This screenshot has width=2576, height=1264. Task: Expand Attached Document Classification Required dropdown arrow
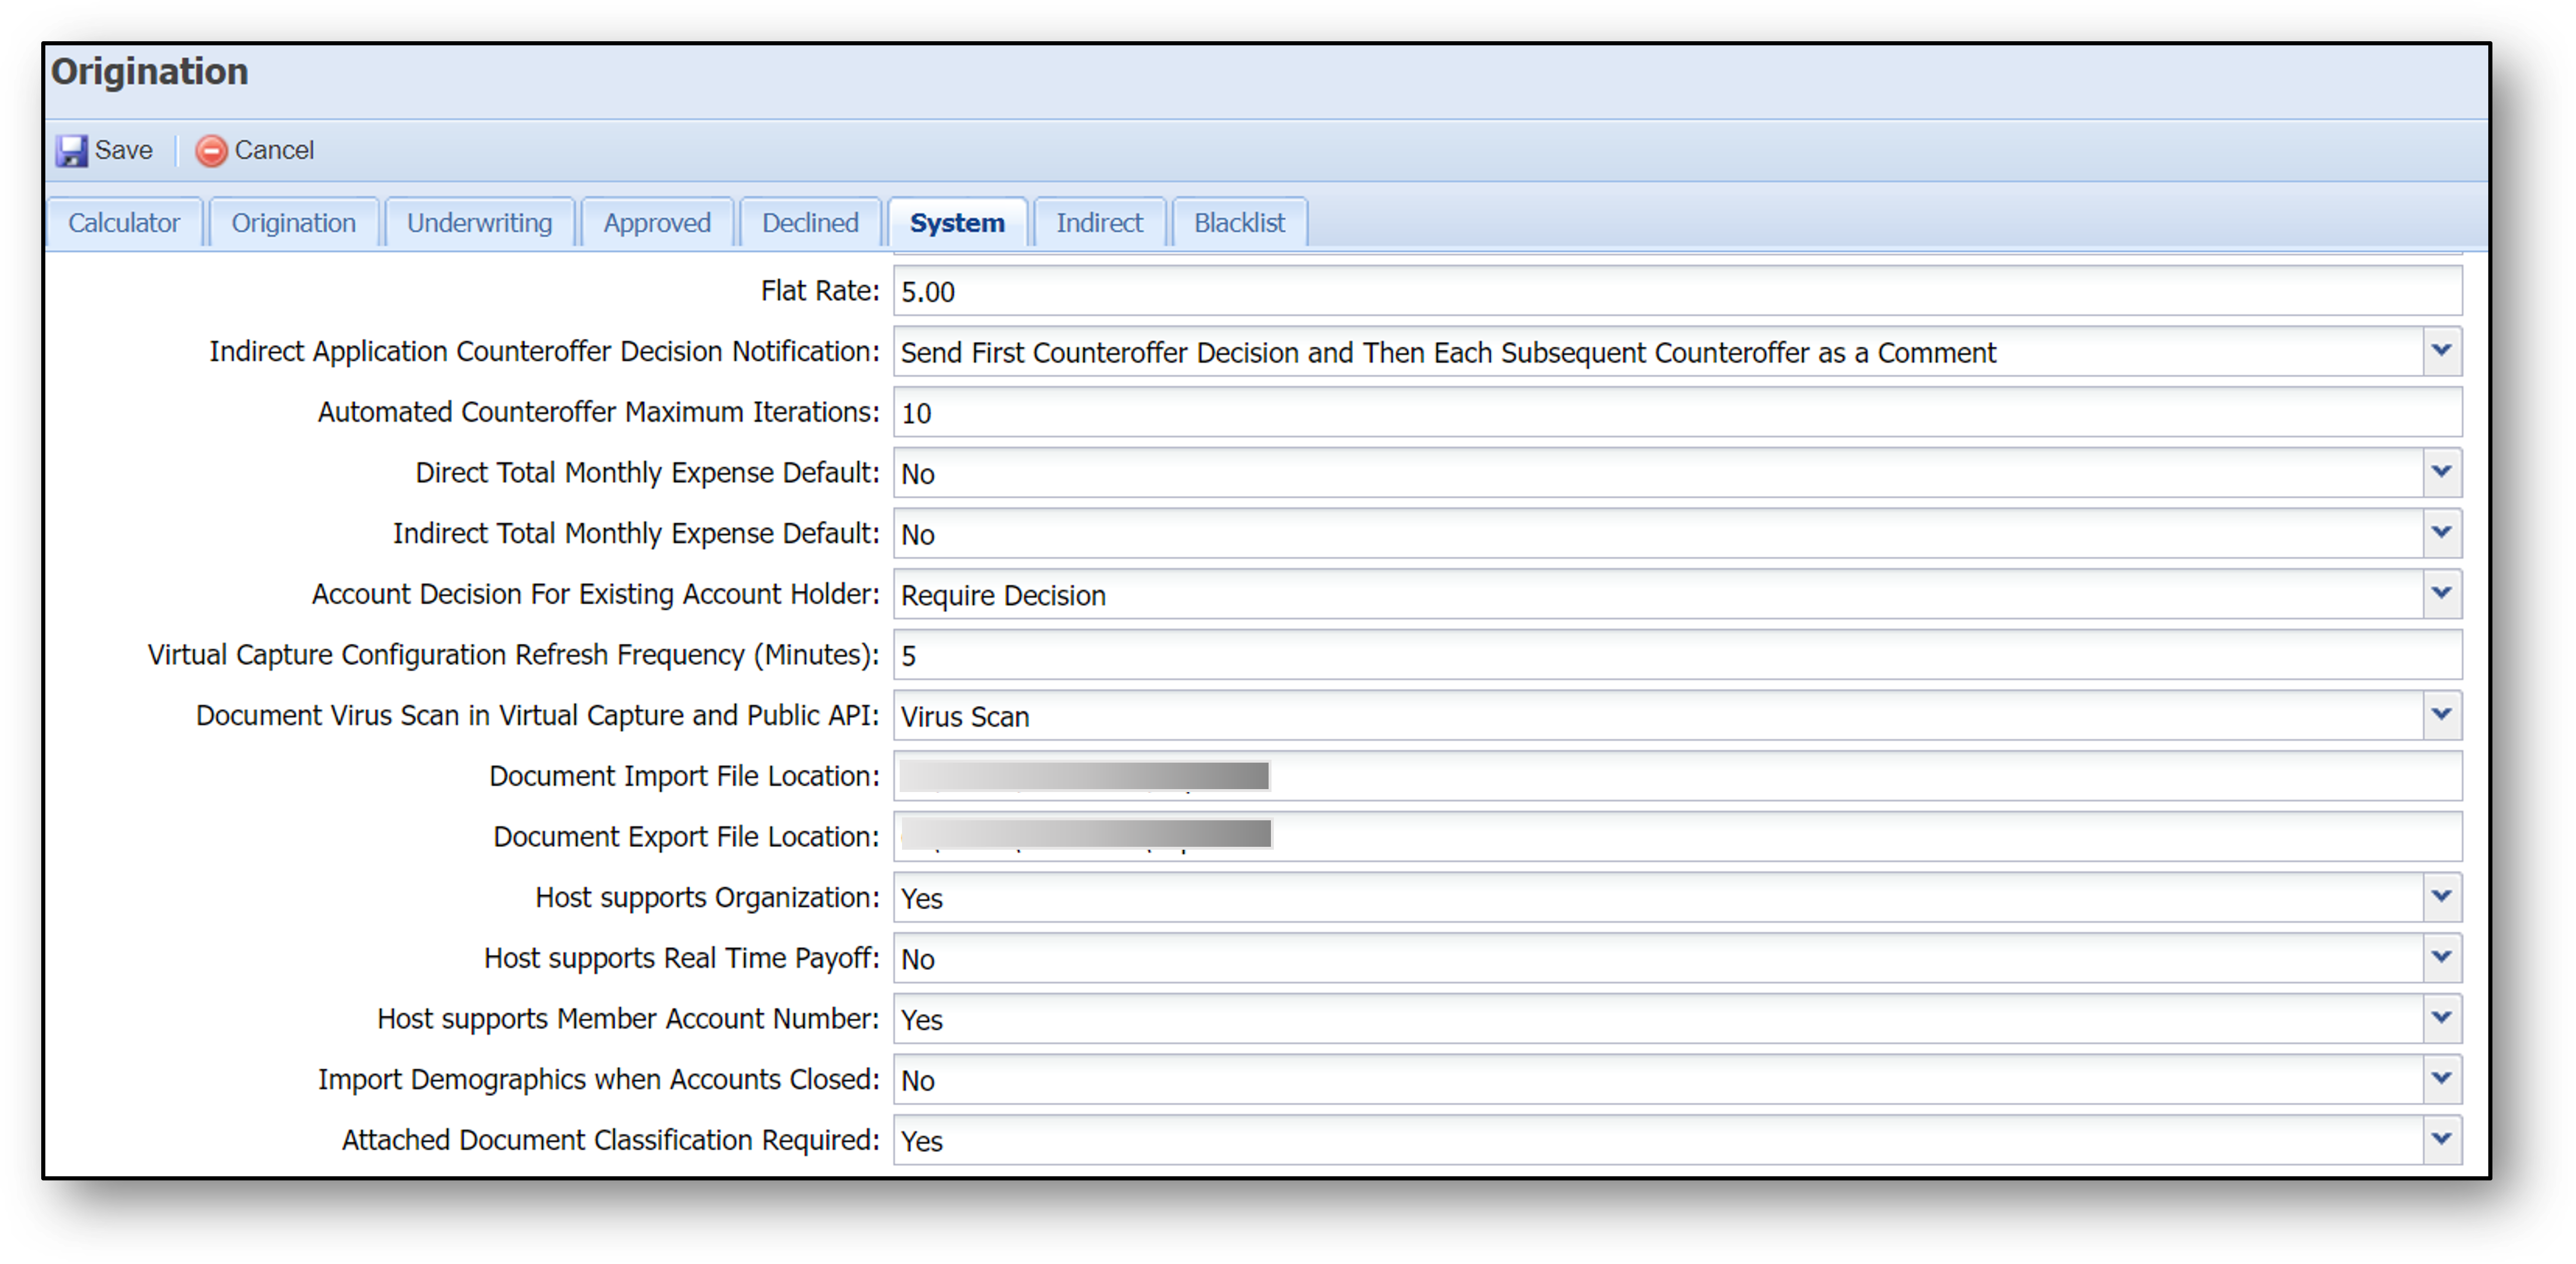click(2441, 1140)
